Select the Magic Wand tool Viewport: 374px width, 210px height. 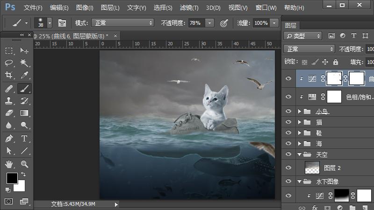24,63
